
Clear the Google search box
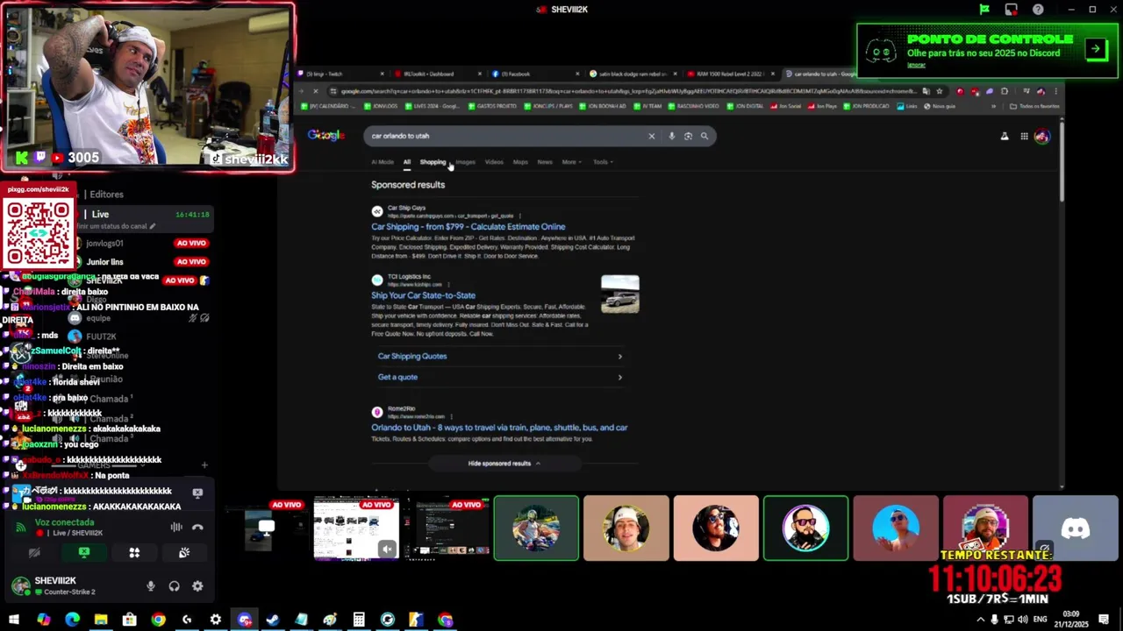[x=651, y=136]
